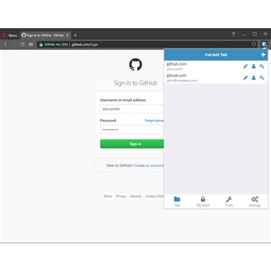The image size is (271, 271).
Task: Open the Tools section
Action: pyautogui.click(x=229, y=202)
